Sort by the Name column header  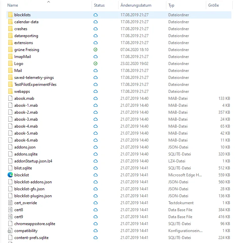point(13,5)
